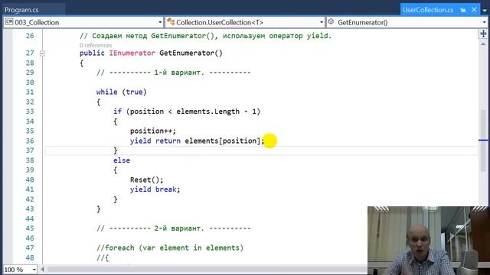
Task: Open the GetEnumerator() member dropdown
Action: click(485, 22)
